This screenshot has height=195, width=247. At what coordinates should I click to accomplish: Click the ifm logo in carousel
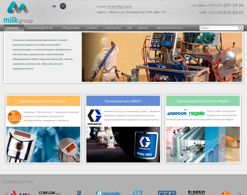(x=226, y=193)
